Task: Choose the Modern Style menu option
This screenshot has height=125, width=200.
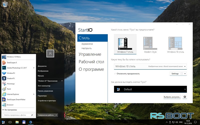Action: [x=150, y=45]
